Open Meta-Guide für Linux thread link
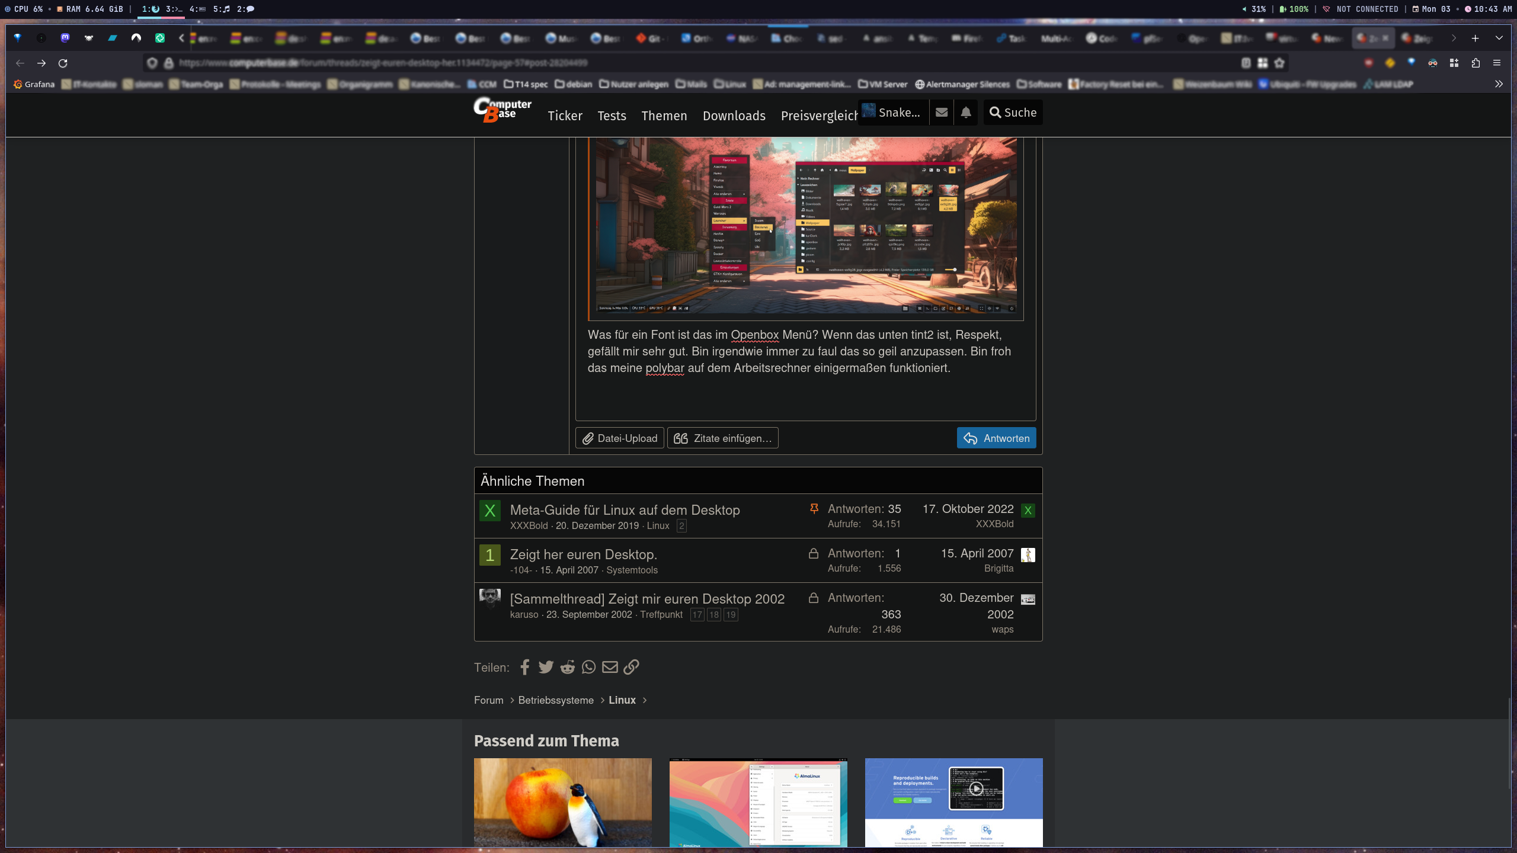Image resolution: width=1517 pixels, height=853 pixels. [625, 510]
